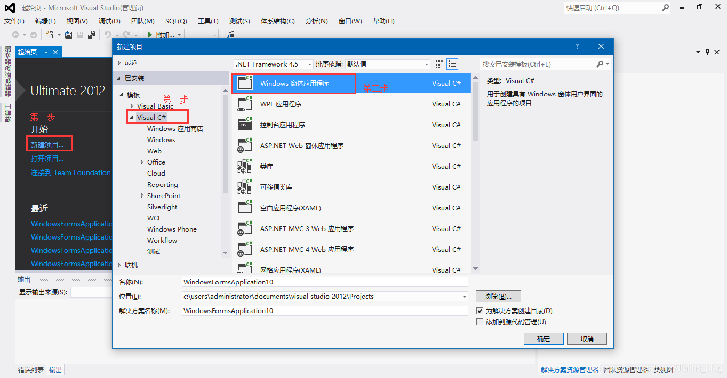Click the 名称 project name field
The height and width of the screenshot is (378, 727).
(x=325, y=282)
